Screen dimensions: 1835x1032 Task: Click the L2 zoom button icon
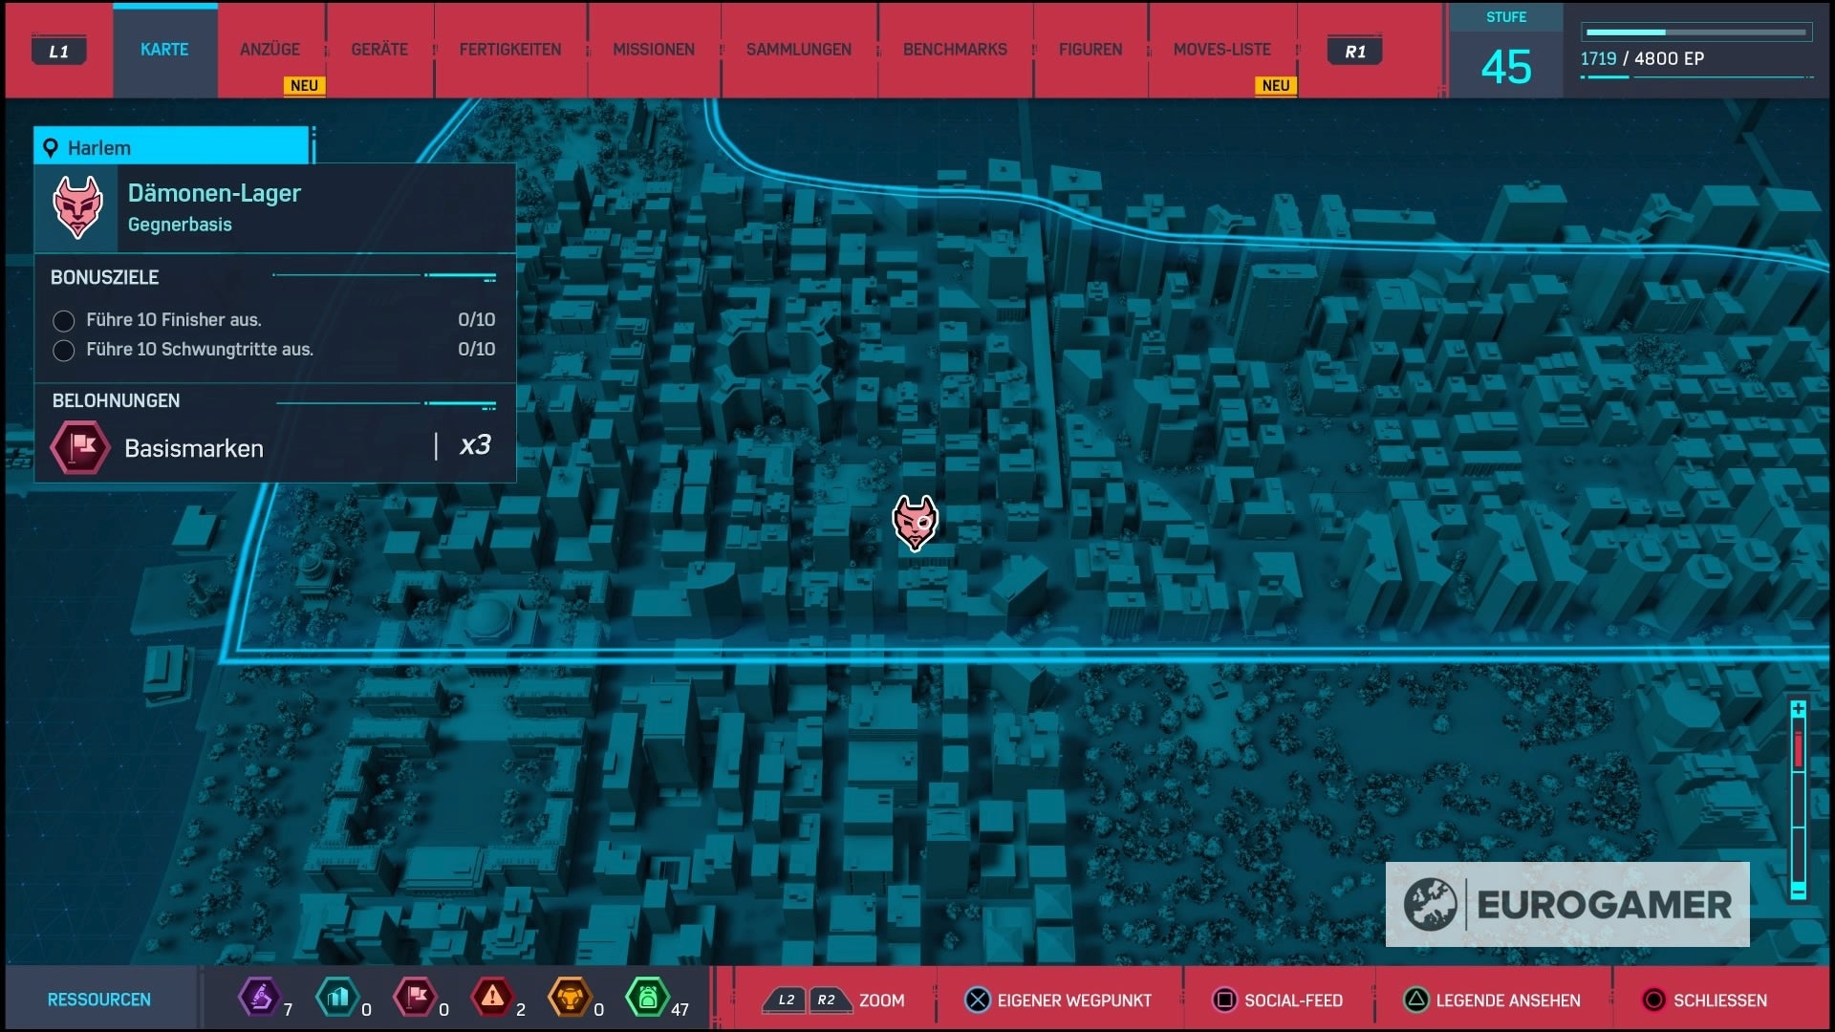point(786,1000)
